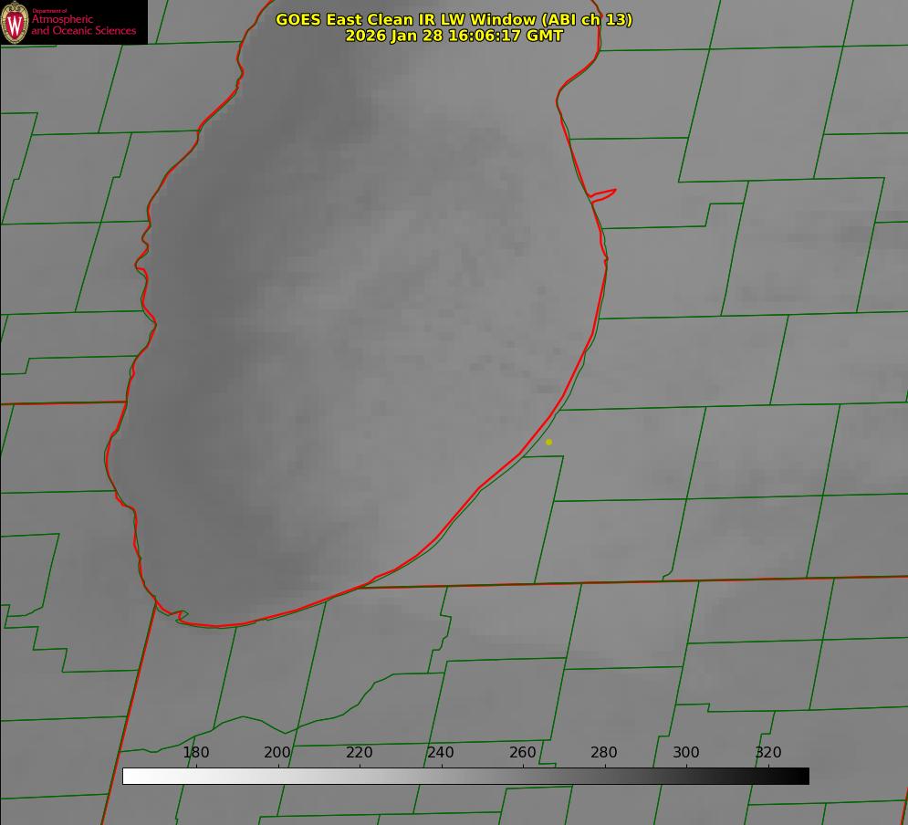The height and width of the screenshot is (825, 908).
Task: Click the 320 tick label on colorbar
Action: pos(768,753)
